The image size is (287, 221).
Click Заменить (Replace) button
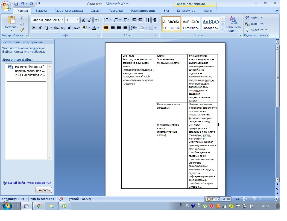[x=255, y=24]
